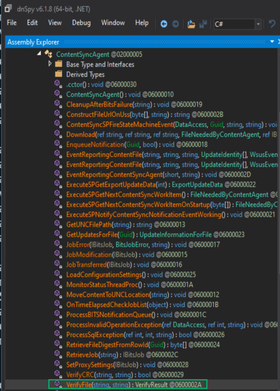Select OnTimeElapsedCheckJobList(object) method

click(142, 304)
